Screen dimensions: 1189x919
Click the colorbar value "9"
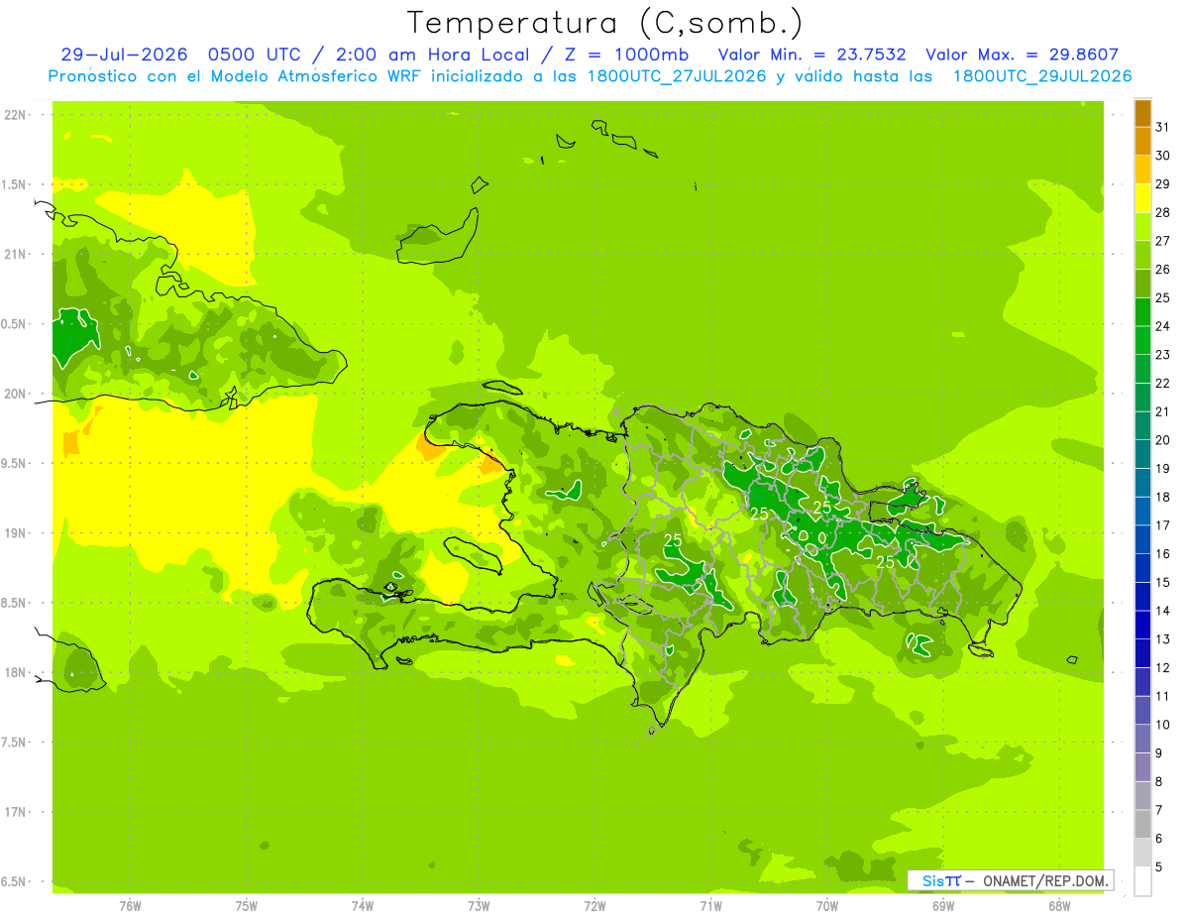pyautogui.click(x=1158, y=753)
